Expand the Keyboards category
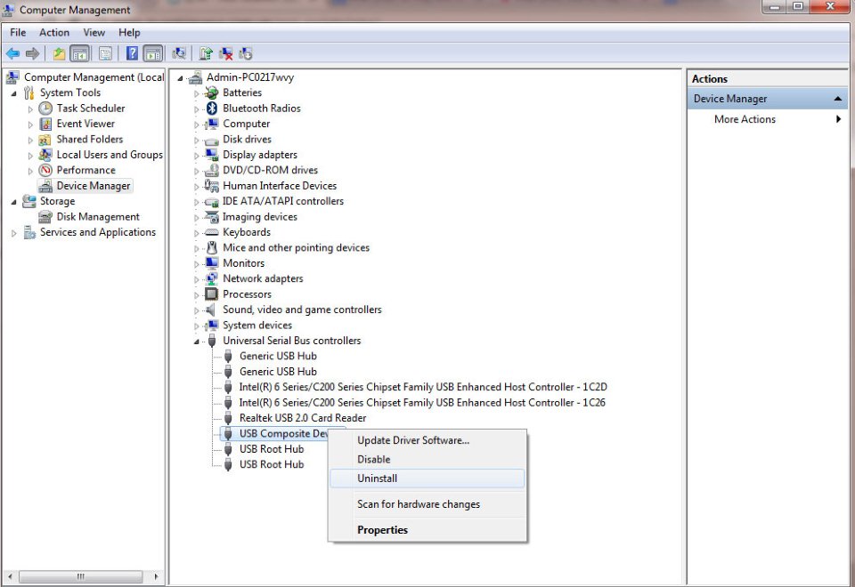The image size is (855, 587). pyautogui.click(x=197, y=233)
